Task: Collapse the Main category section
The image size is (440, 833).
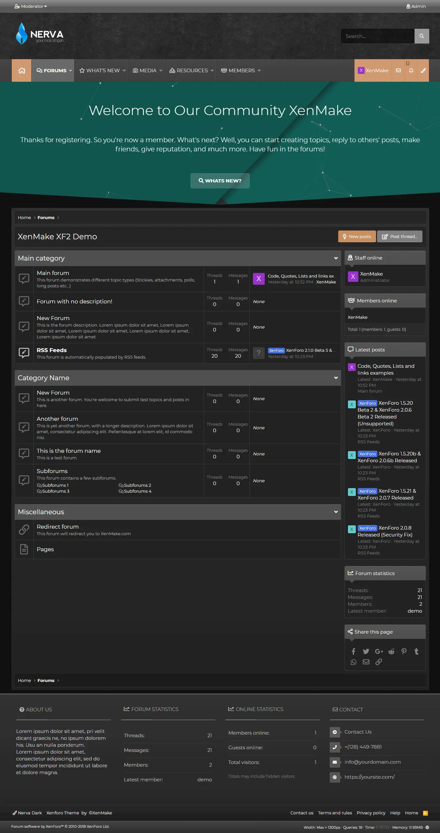Action: (x=336, y=258)
